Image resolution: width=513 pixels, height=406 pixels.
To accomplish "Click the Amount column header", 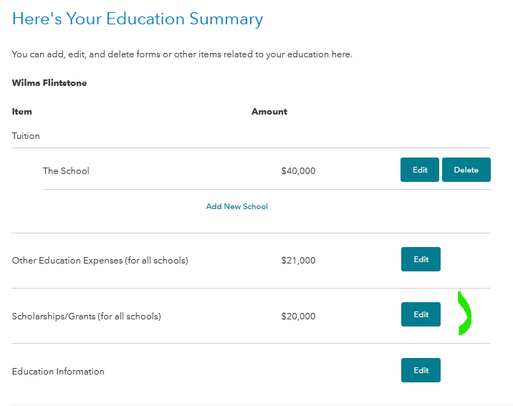I will (x=269, y=112).
